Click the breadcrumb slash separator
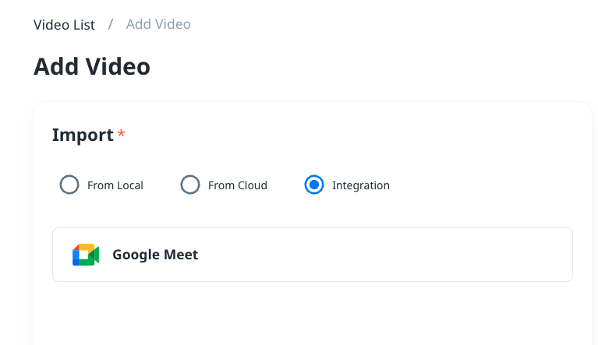 (111, 25)
